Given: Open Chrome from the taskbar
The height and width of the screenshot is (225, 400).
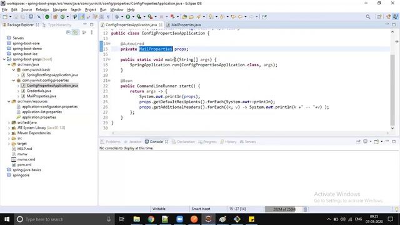Looking at the screenshot, I should [x=151, y=219].
